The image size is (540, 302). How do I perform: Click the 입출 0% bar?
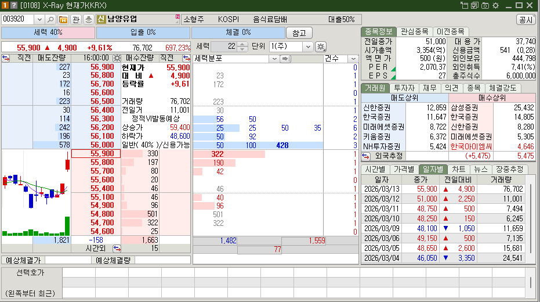tap(143, 33)
